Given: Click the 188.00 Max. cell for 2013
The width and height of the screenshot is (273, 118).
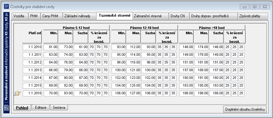Looking at the screenshot, I should 201,70.
